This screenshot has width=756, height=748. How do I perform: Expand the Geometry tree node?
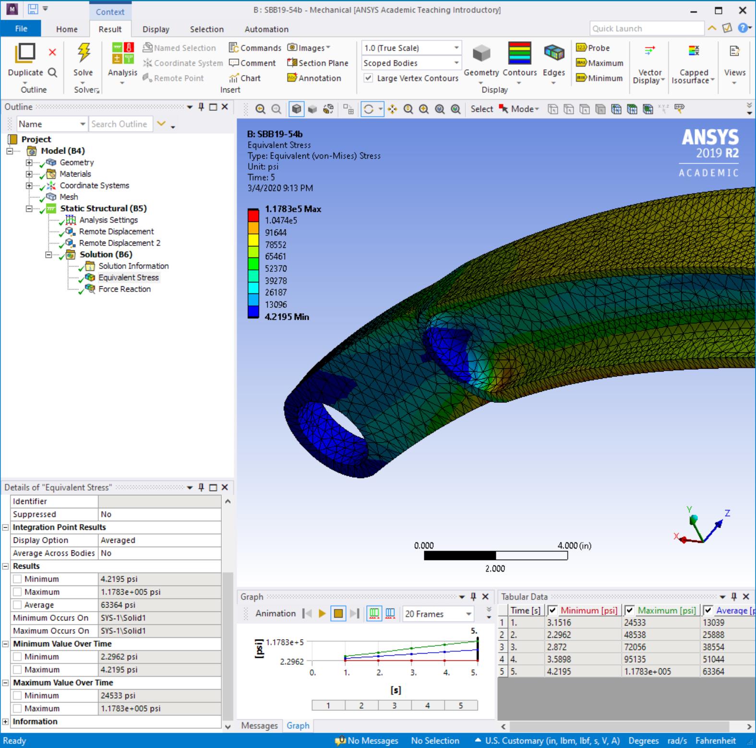(x=29, y=163)
